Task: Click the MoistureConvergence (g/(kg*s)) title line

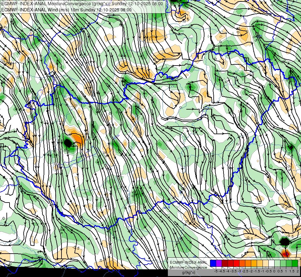Action: [x=82, y=4]
